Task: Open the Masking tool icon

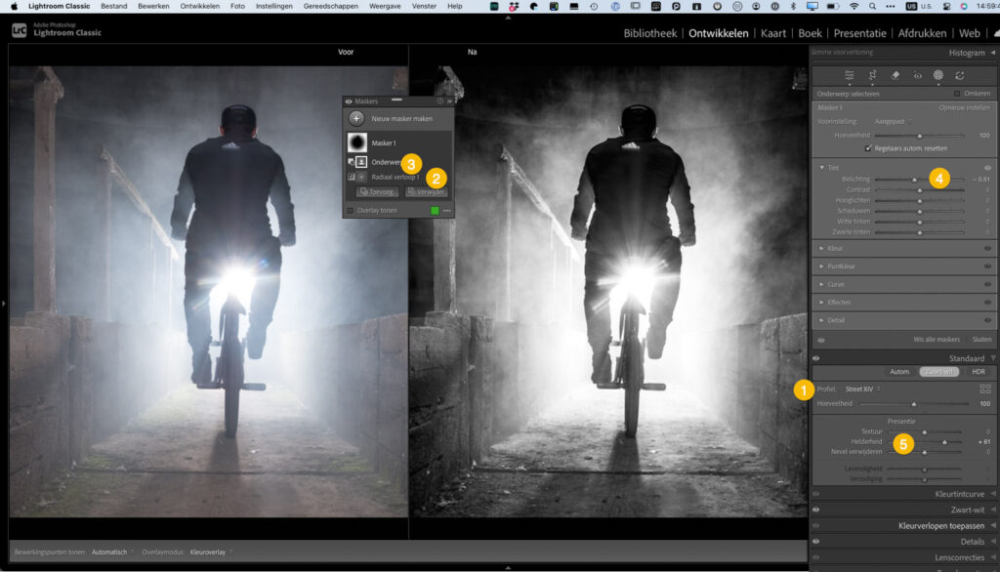Action: pyautogui.click(x=938, y=75)
